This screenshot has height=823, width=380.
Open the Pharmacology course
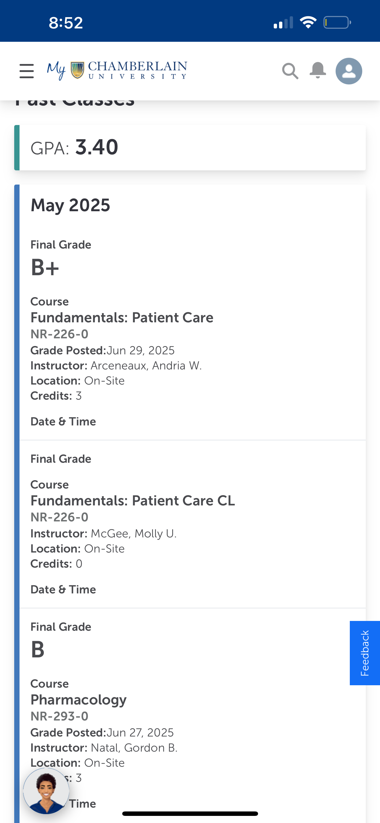coord(78,700)
